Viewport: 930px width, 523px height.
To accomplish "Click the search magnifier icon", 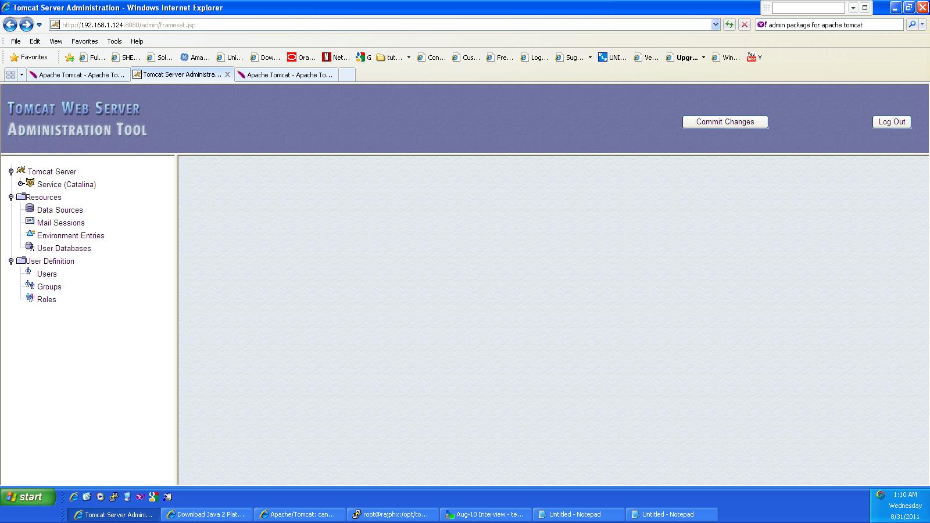I will (x=912, y=24).
